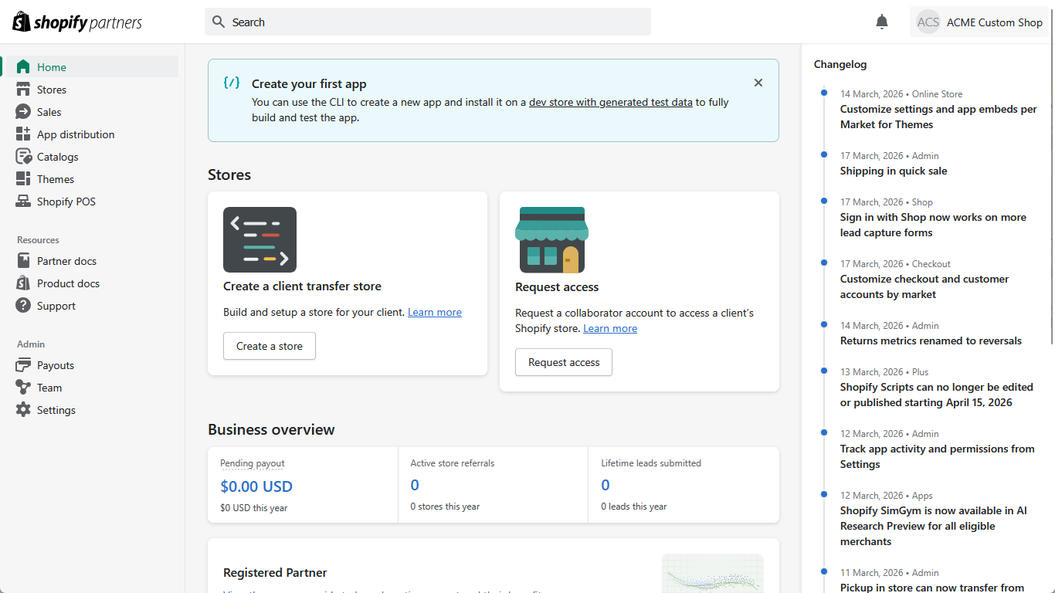This screenshot has height=593, width=1055.
Task: Click the ACS avatar icon
Action: point(928,22)
